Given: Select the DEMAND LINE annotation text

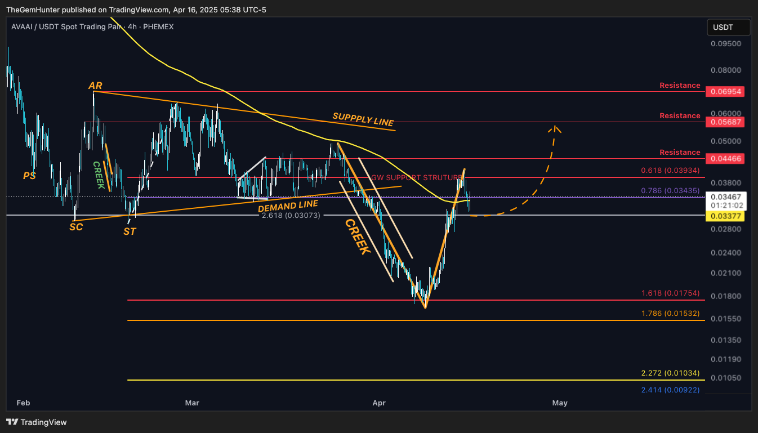Looking at the screenshot, I should (288, 207).
